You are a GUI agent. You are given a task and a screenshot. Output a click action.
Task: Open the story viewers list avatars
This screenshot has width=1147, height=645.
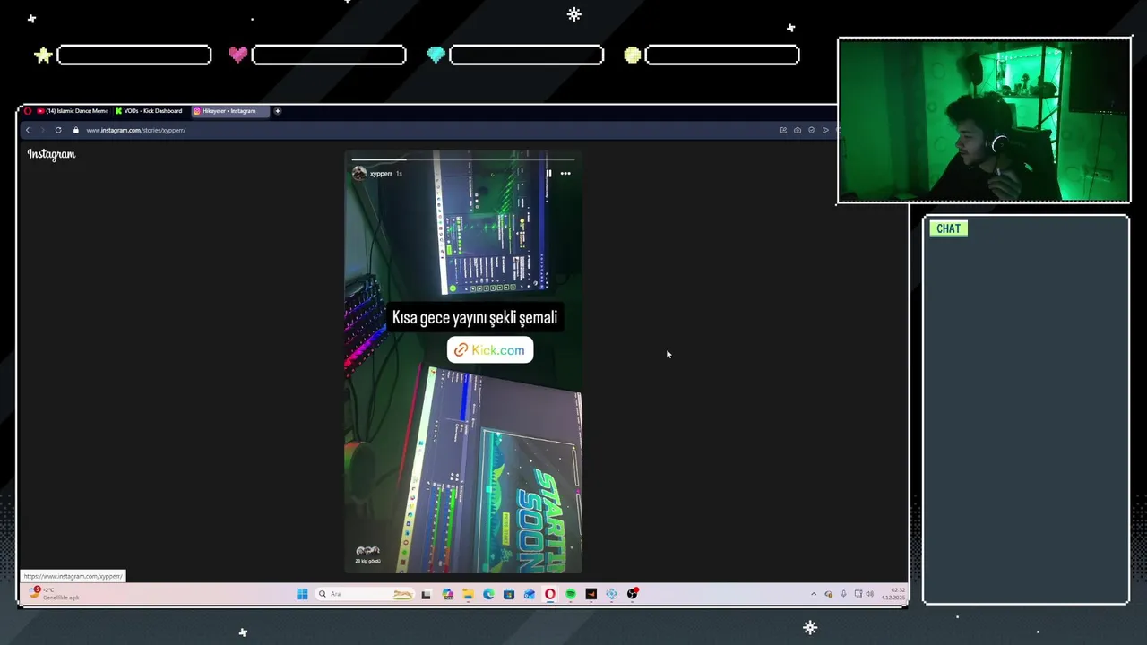[367, 551]
